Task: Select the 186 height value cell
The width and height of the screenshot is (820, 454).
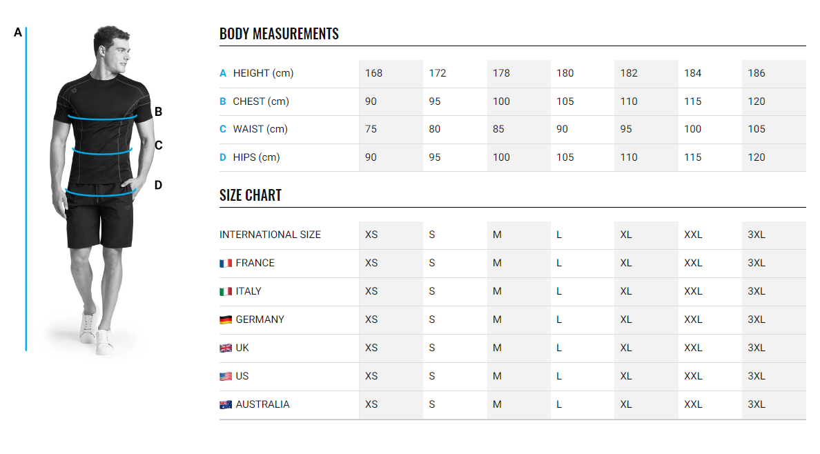Action: pyautogui.click(x=756, y=73)
